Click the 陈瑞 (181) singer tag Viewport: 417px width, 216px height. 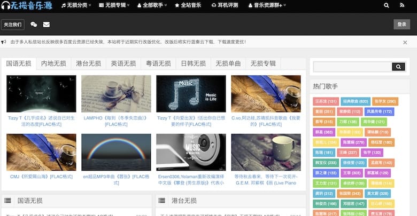pos(324,153)
